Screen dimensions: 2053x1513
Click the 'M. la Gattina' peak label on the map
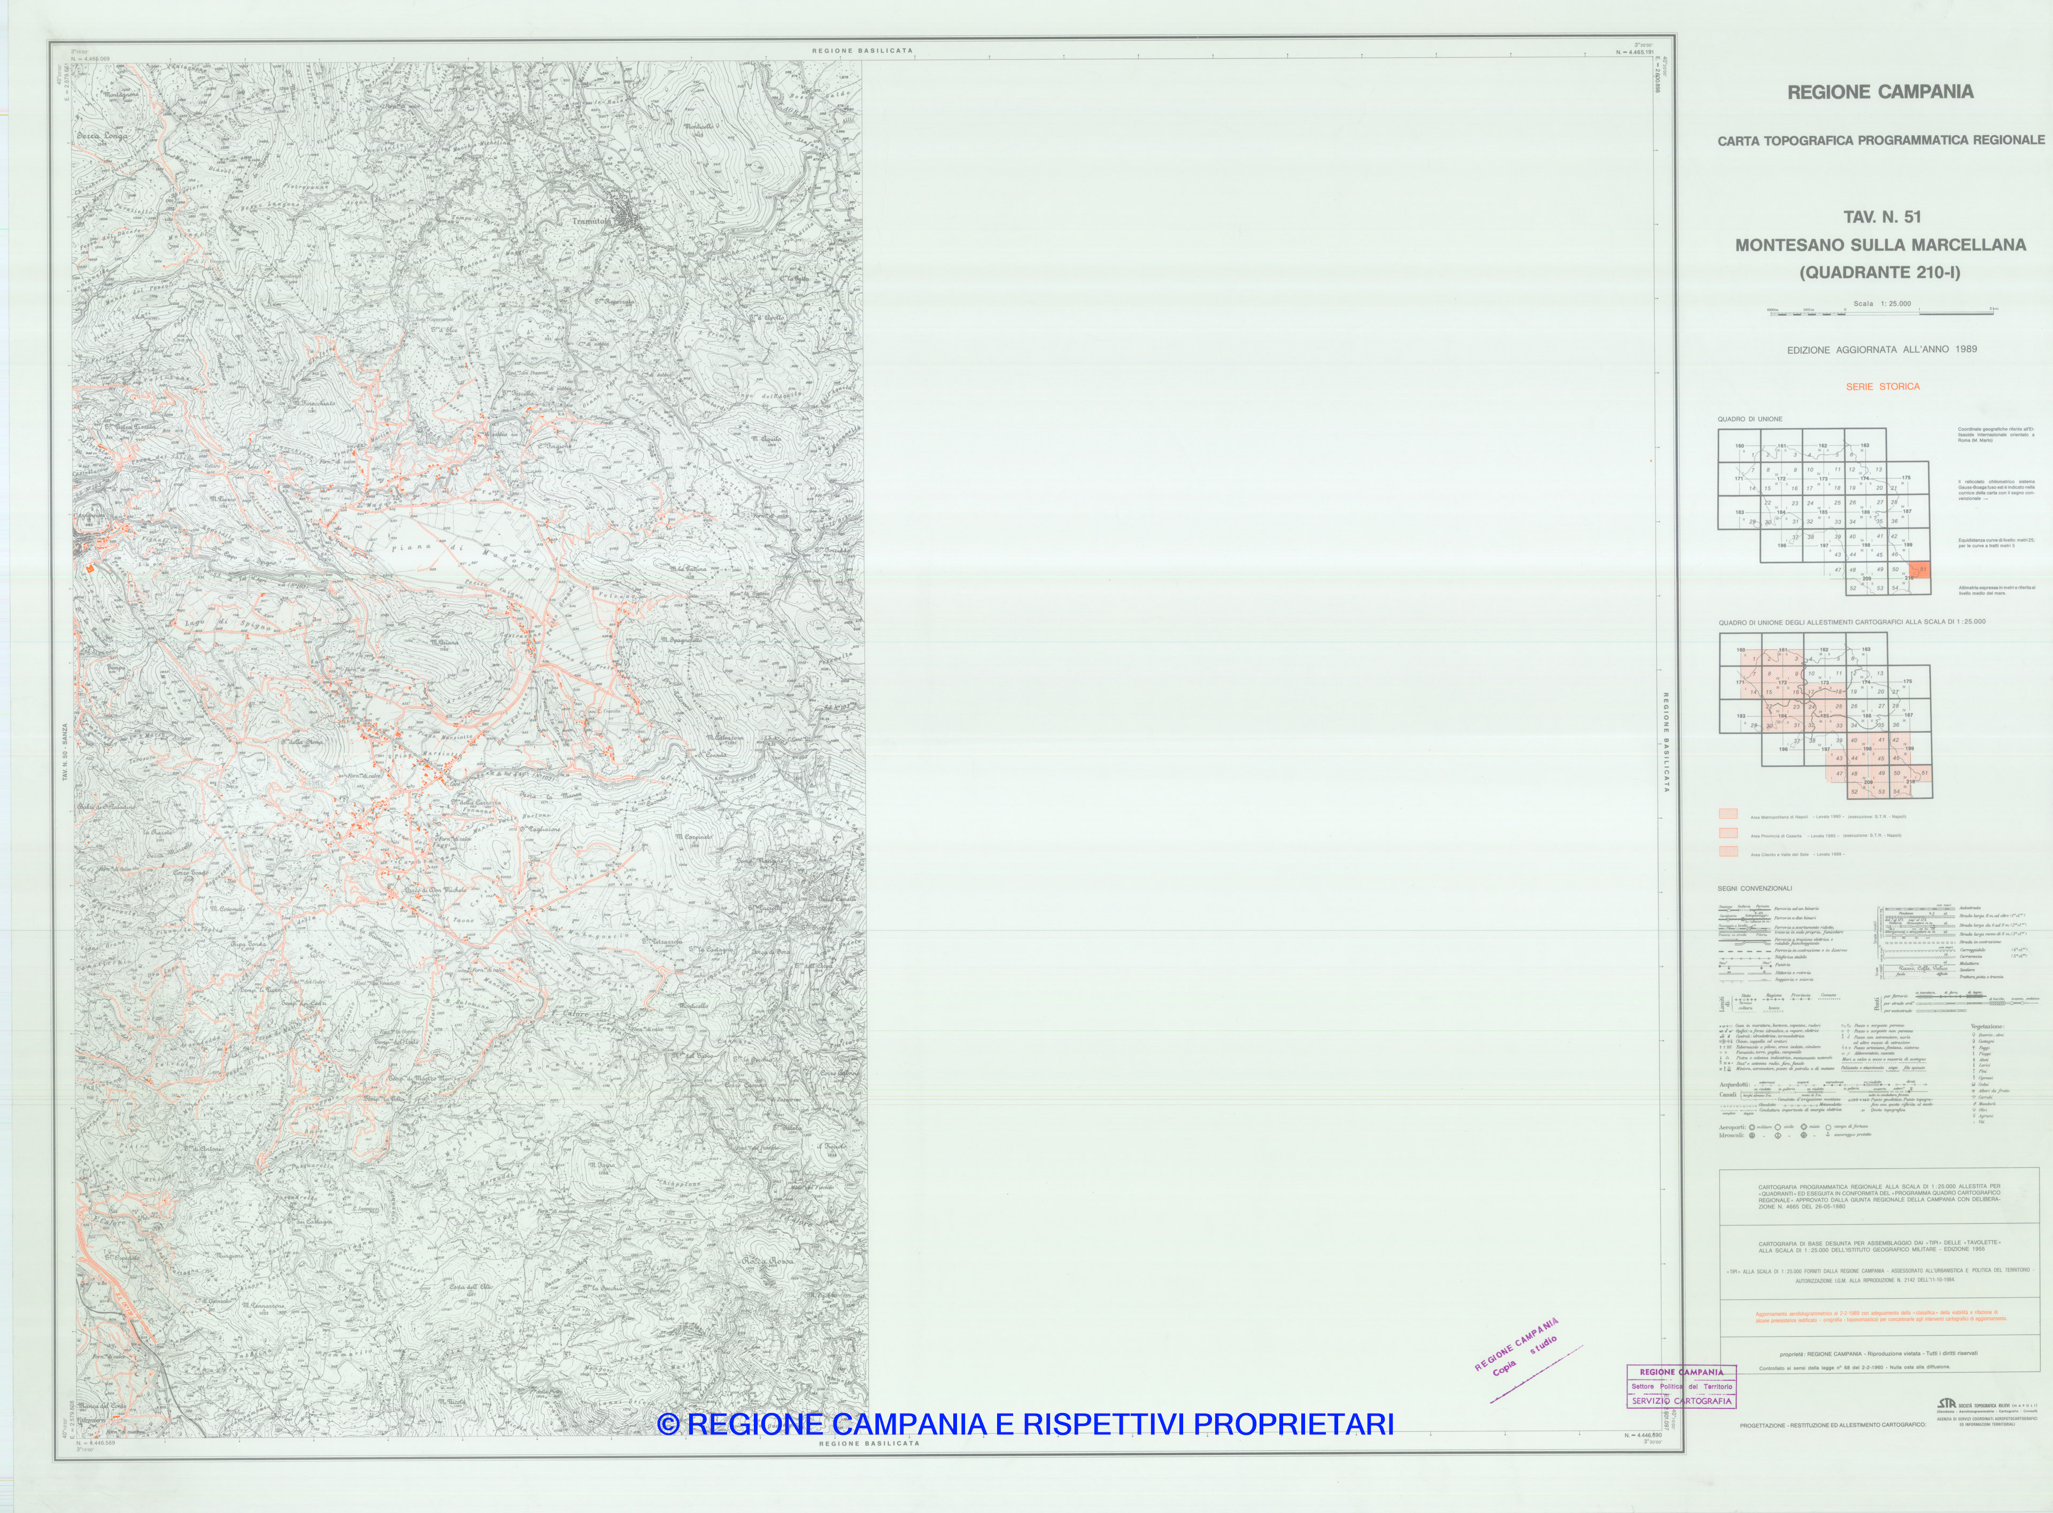[688, 569]
